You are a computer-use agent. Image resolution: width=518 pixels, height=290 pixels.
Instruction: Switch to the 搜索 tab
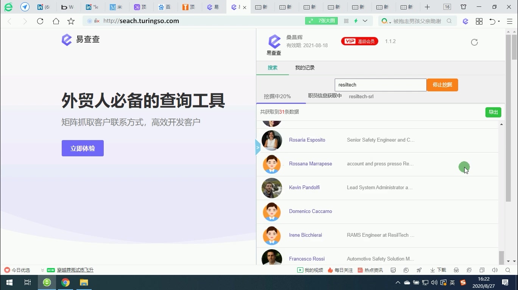point(273,68)
